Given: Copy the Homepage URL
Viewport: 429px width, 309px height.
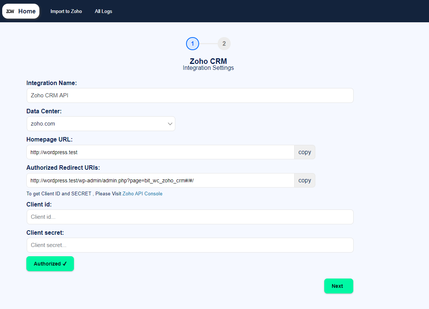Looking at the screenshot, I should (305, 152).
